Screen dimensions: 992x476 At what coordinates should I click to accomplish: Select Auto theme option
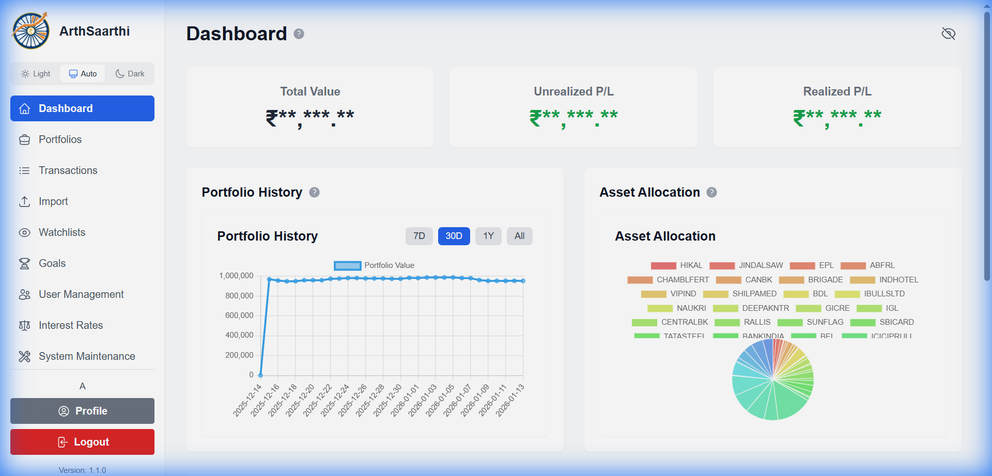(82, 73)
